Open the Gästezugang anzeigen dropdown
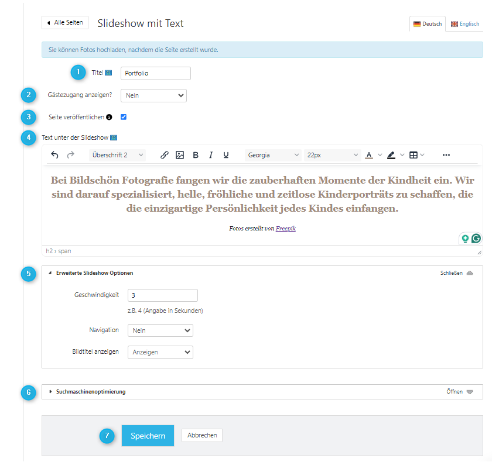 coord(153,95)
